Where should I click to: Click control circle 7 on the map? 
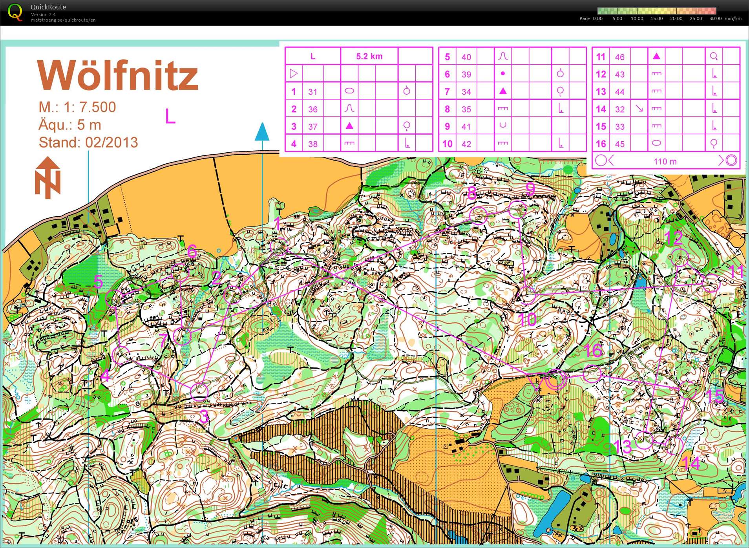click(182, 336)
